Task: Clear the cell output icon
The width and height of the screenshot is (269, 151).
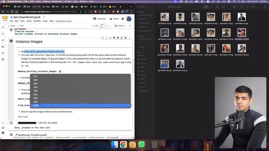Action: click(11, 123)
